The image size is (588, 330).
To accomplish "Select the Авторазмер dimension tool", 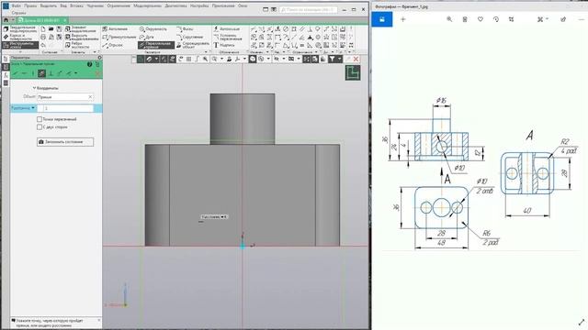I will (x=226, y=29).
